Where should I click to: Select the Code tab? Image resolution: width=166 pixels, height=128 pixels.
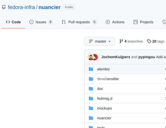click(13, 22)
